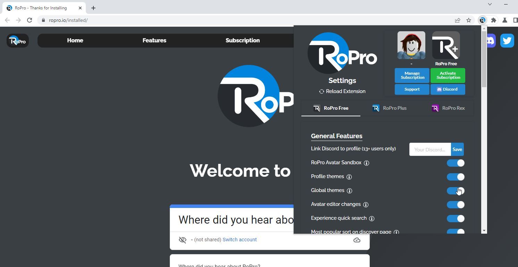Open the tab search chevron in the title bar

490,4
